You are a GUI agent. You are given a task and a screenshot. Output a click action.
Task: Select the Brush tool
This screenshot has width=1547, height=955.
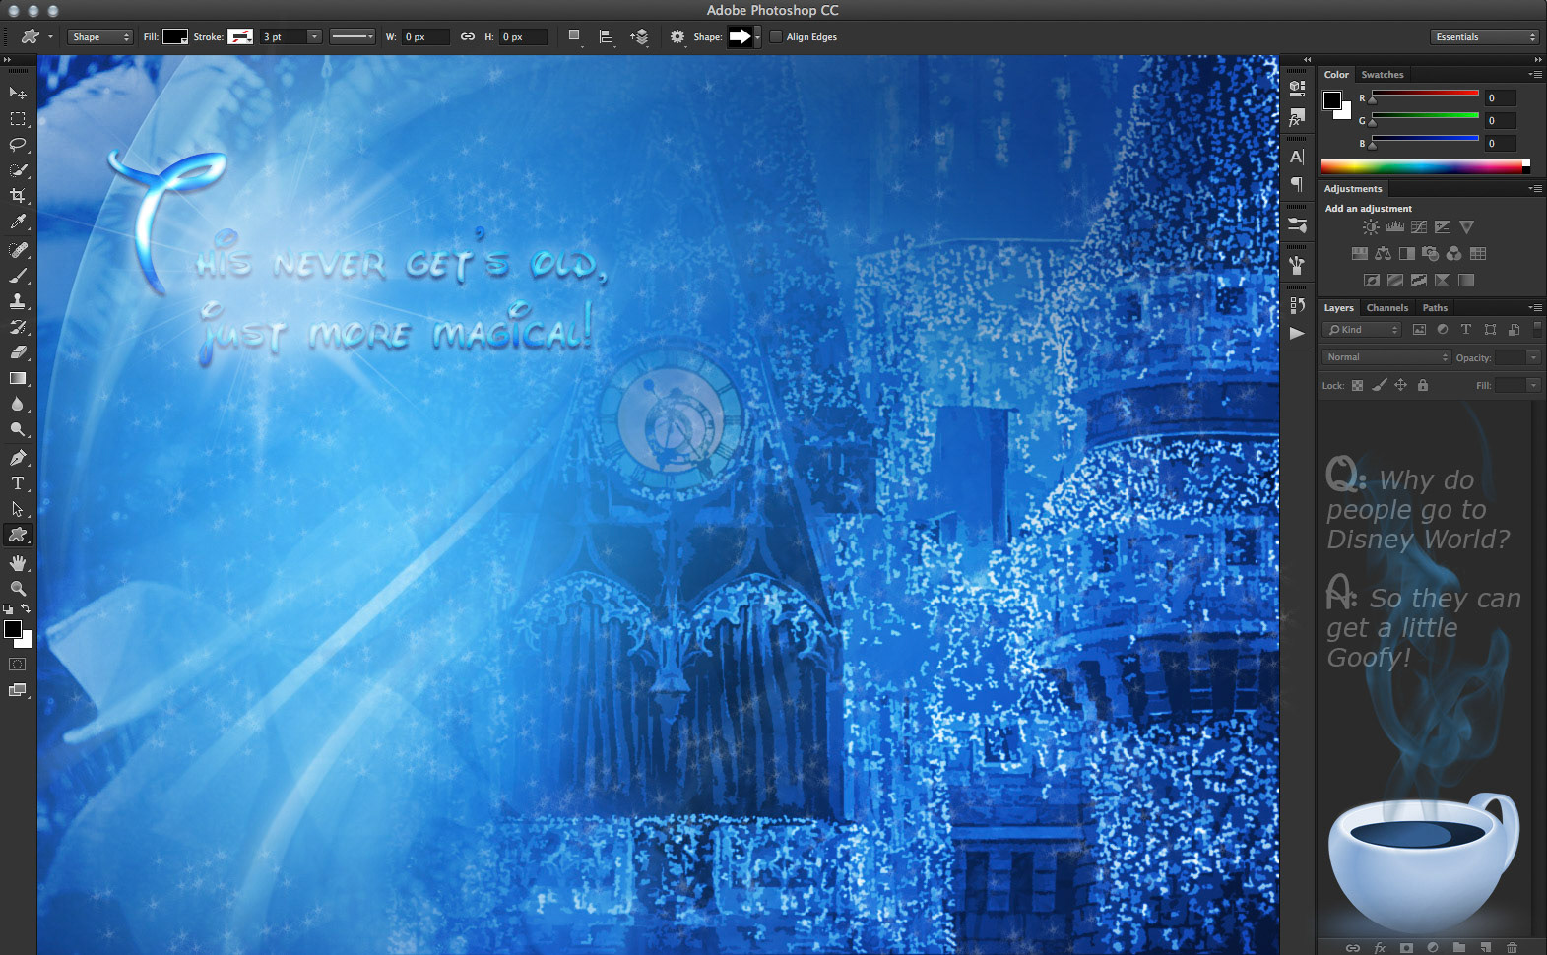[x=18, y=276]
